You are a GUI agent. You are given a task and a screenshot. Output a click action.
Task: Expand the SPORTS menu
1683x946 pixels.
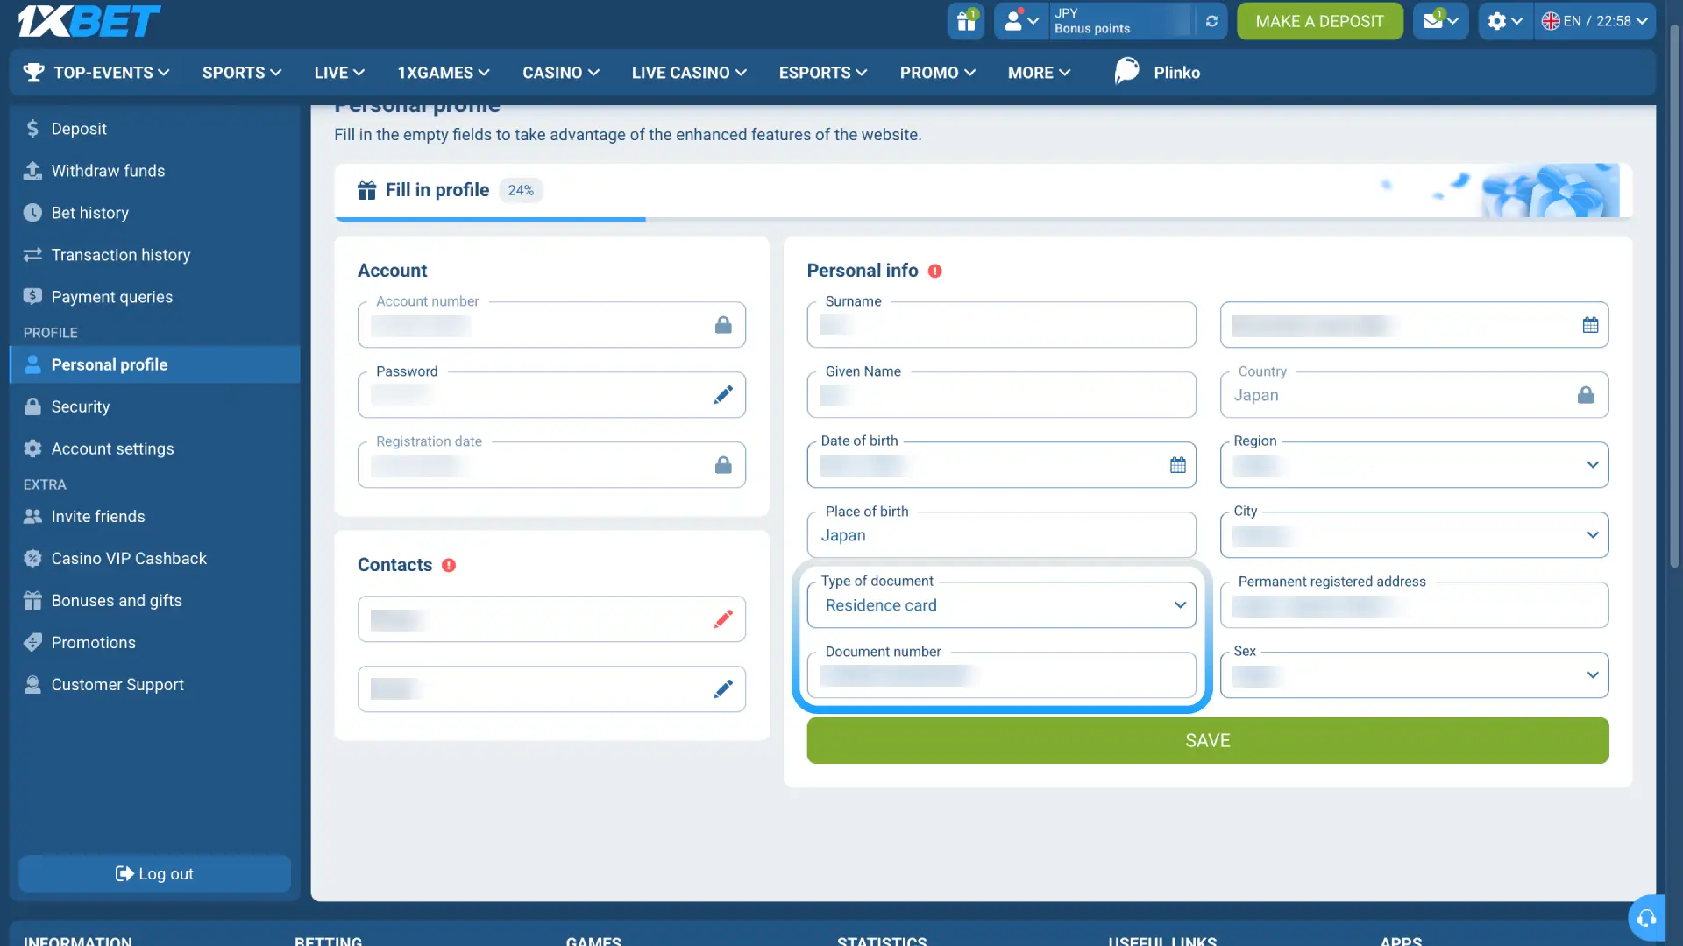point(242,73)
